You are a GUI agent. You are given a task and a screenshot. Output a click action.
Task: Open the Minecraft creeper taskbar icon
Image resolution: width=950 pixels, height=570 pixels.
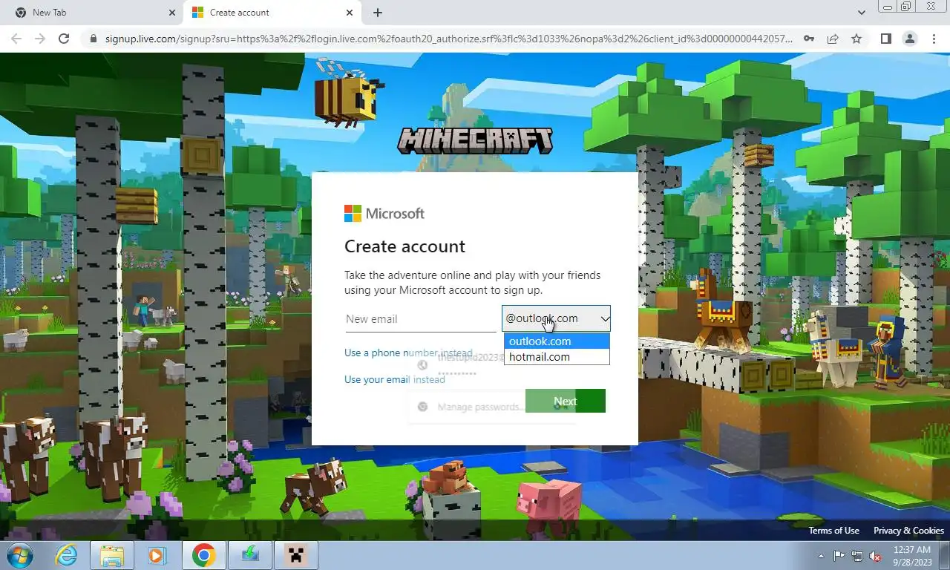pos(296,555)
